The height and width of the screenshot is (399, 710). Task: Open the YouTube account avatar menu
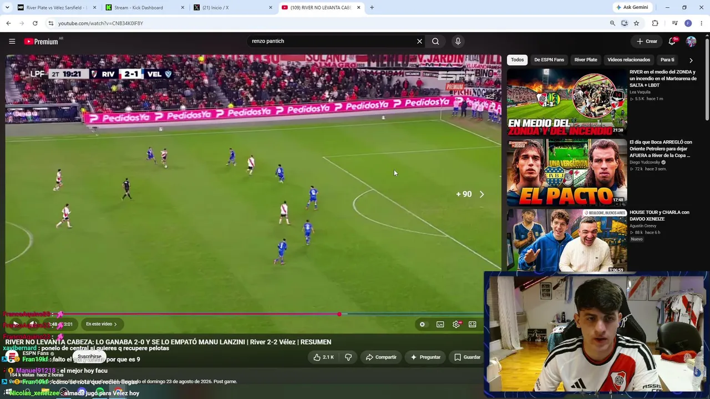[x=691, y=41]
